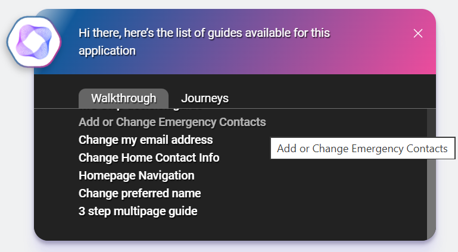This screenshot has height=252, width=458.
Task: Click the blank space right of Homepage Navigation
Action: (298, 176)
